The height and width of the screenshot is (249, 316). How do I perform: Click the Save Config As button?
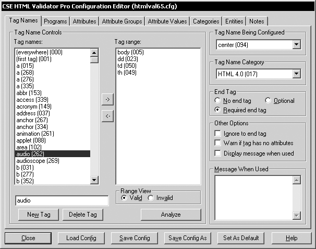[x=188, y=238]
